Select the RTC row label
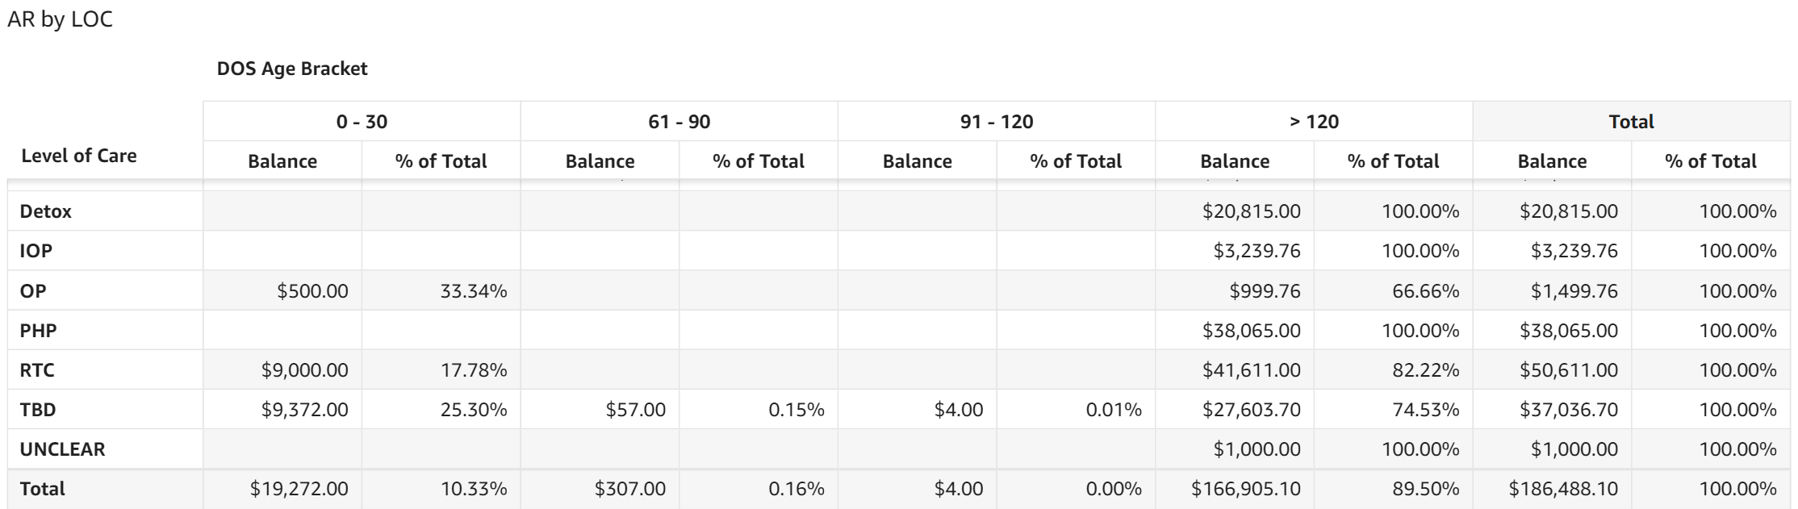The height and width of the screenshot is (509, 1798). (37, 370)
